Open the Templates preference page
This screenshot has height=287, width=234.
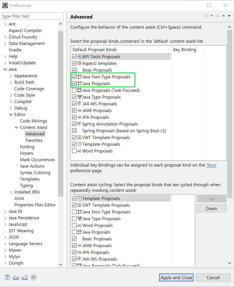coord(30,179)
